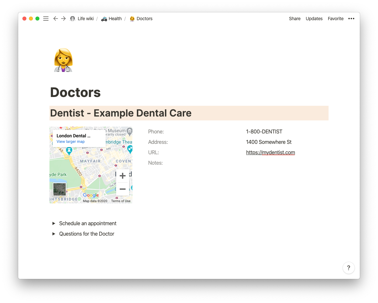Viewport: 378px width, 303px height.
Task: Open the https://mydentist.com link
Action: click(270, 152)
